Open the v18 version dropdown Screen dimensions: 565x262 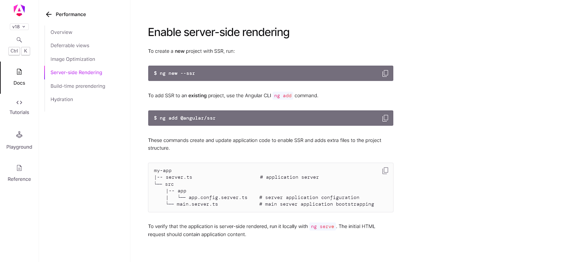tap(19, 27)
